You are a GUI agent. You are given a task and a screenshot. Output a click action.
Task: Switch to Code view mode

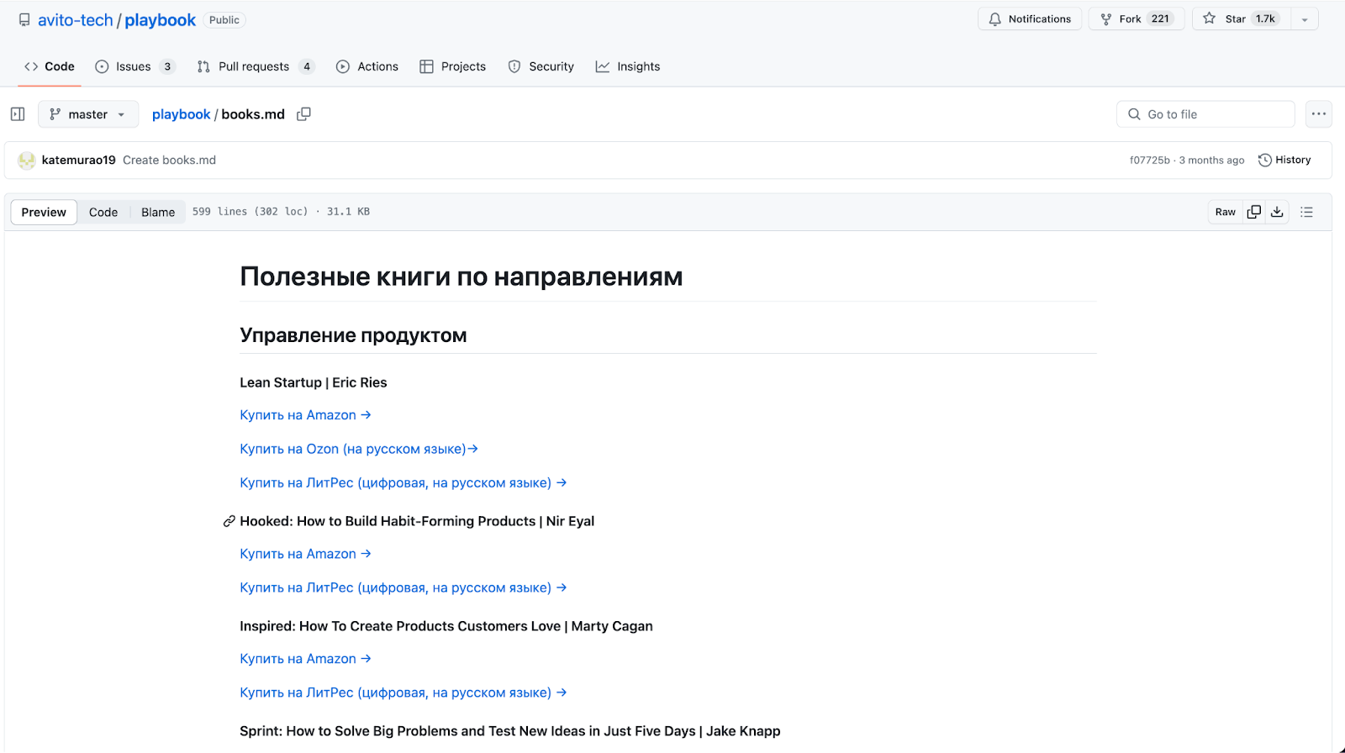click(x=103, y=212)
